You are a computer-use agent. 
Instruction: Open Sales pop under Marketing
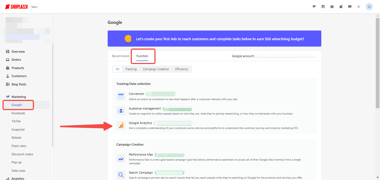click(x=18, y=171)
